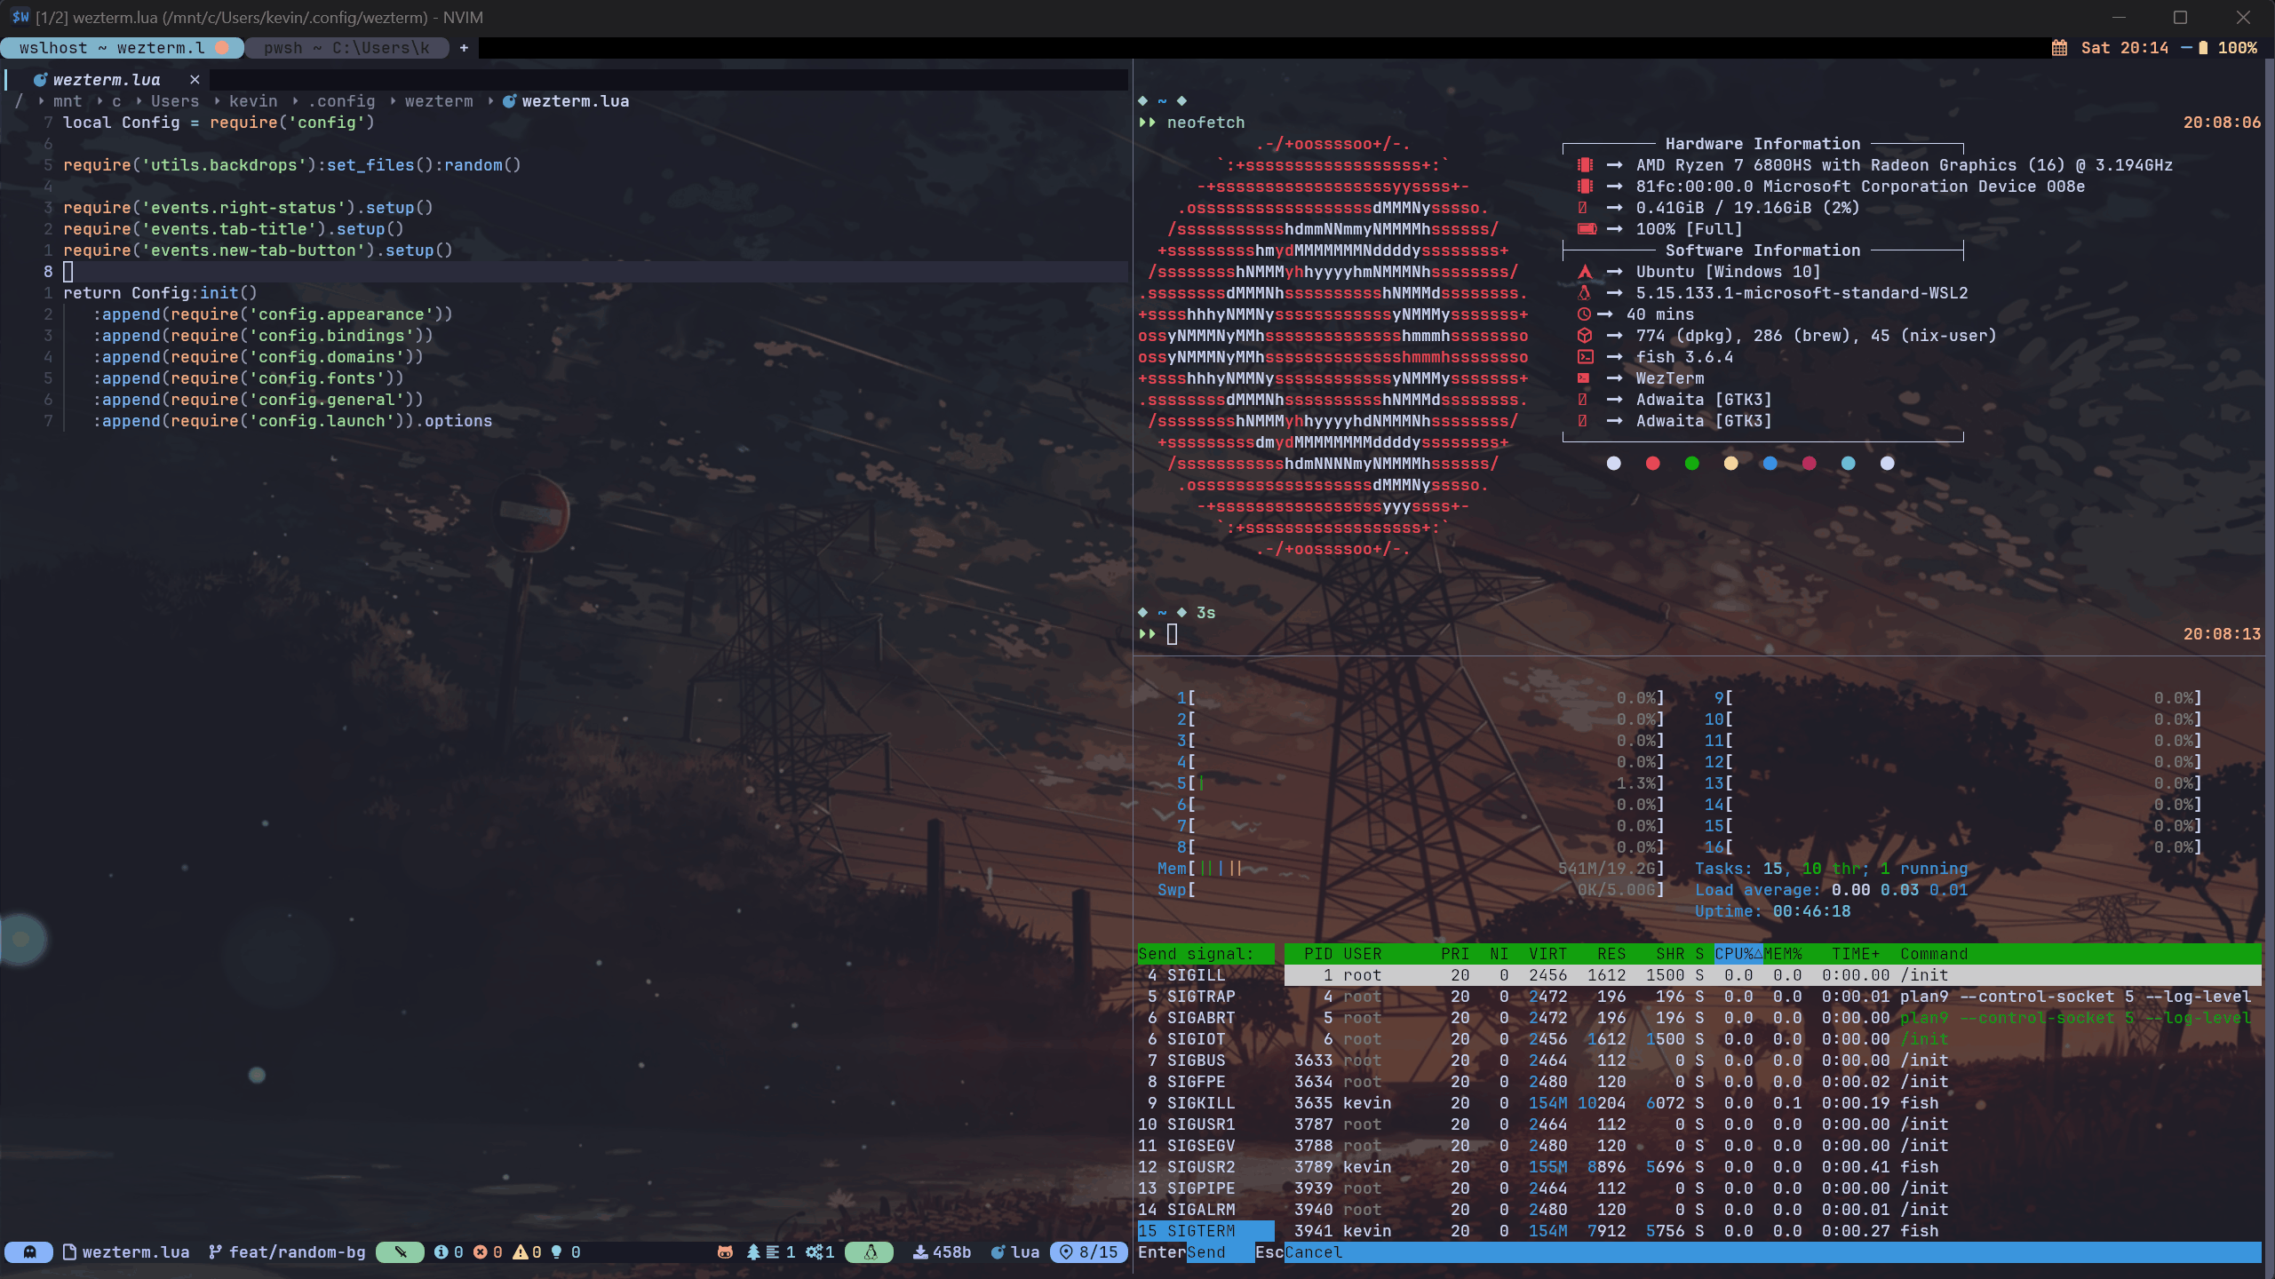Close the wezterm.lua buffer tab
The height and width of the screenshot is (1279, 2275).
click(x=195, y=80)
